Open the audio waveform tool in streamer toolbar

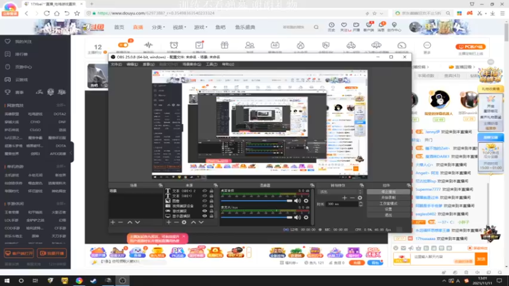coord(148,45)
